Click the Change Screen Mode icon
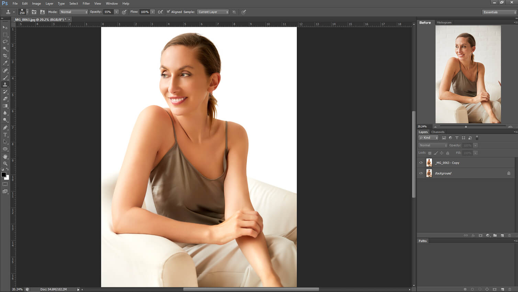Viewport: 518px width, 292px height. pyautogui.click(x=5, y=191)
